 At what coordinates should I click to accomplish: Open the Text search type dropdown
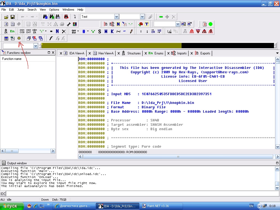click(x=116, y=17)
